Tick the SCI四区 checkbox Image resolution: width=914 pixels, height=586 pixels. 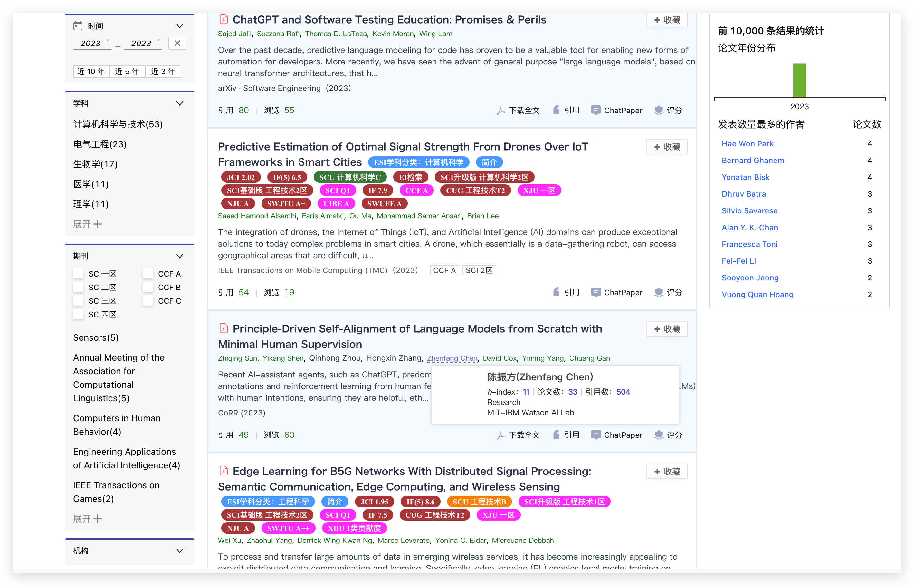click(78, 314)
